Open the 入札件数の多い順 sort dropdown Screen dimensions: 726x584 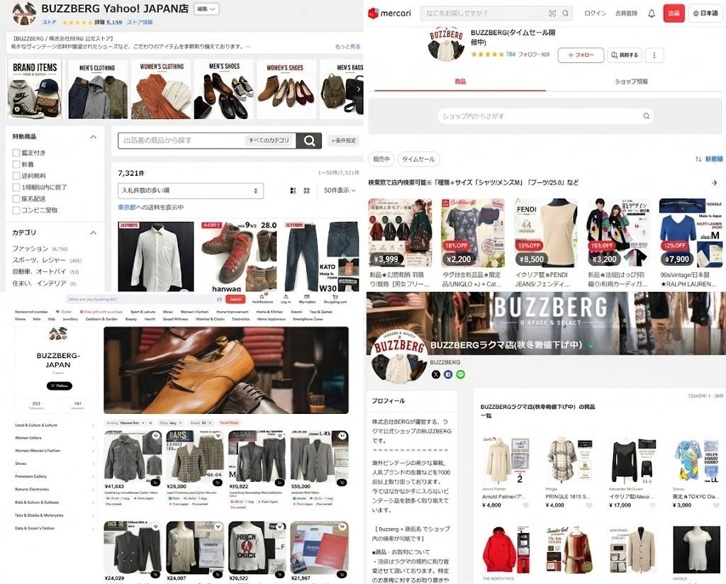coord(191,191)
